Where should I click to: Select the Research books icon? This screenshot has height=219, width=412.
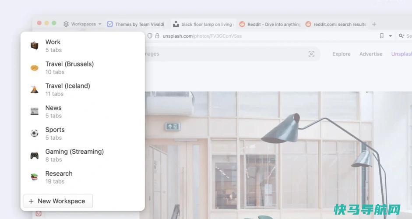tap(35, 177)
